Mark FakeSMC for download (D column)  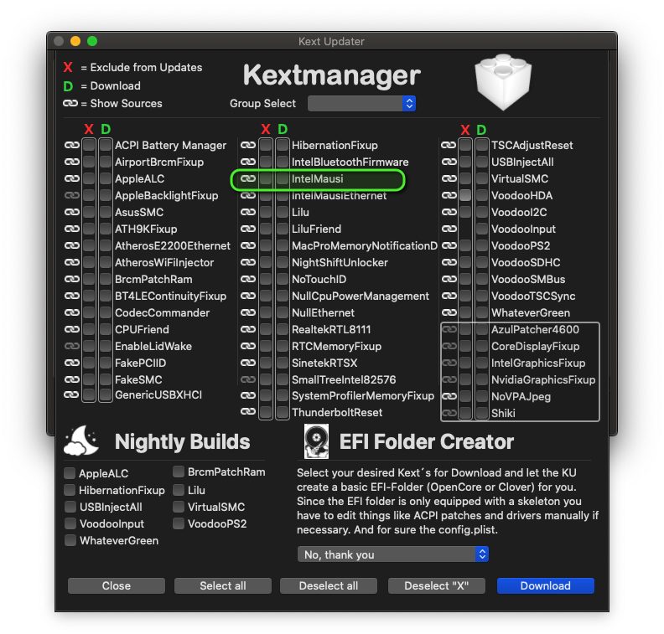(106, 379)
